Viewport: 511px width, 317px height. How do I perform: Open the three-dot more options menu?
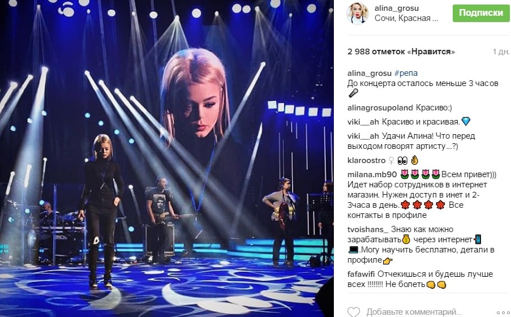(503, 312)
